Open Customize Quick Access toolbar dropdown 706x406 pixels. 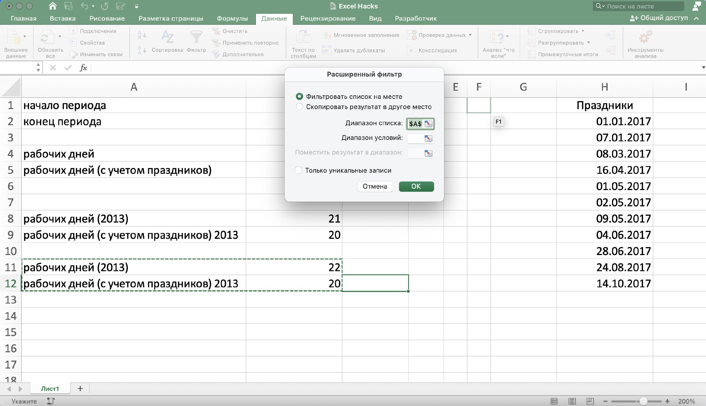click(x=137, y=6)
